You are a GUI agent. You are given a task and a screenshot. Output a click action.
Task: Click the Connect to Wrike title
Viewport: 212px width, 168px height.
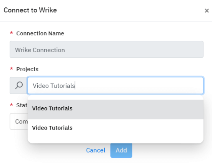tap(30, 10)
